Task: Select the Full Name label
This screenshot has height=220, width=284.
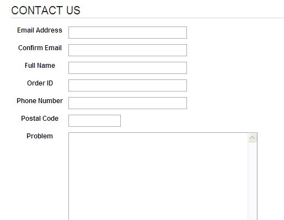Action: (40, 66)
